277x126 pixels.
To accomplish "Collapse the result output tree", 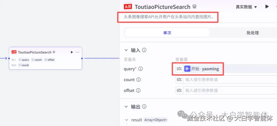I will (x=126, y=120).
